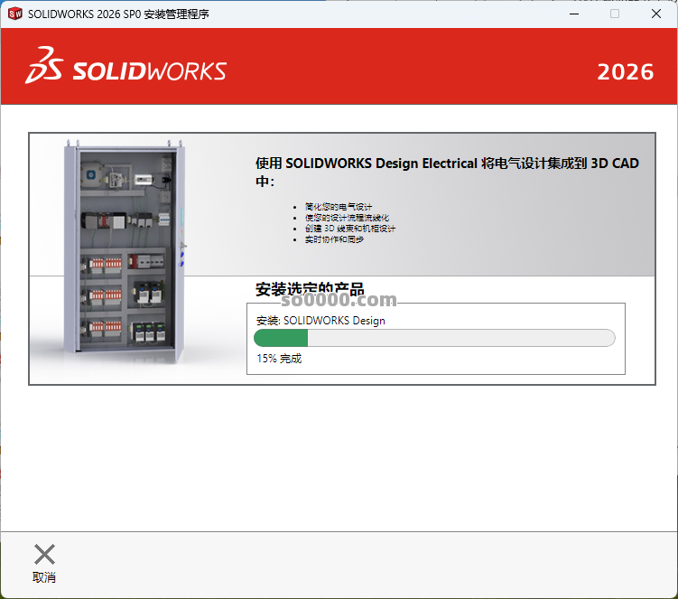Click the Cancel (取消) X icon
Image resolution: width=678 pixels, height=599 pixels.
(44, 555)
